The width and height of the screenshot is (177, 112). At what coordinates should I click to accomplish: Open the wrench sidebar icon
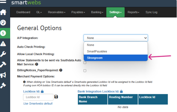3,54
